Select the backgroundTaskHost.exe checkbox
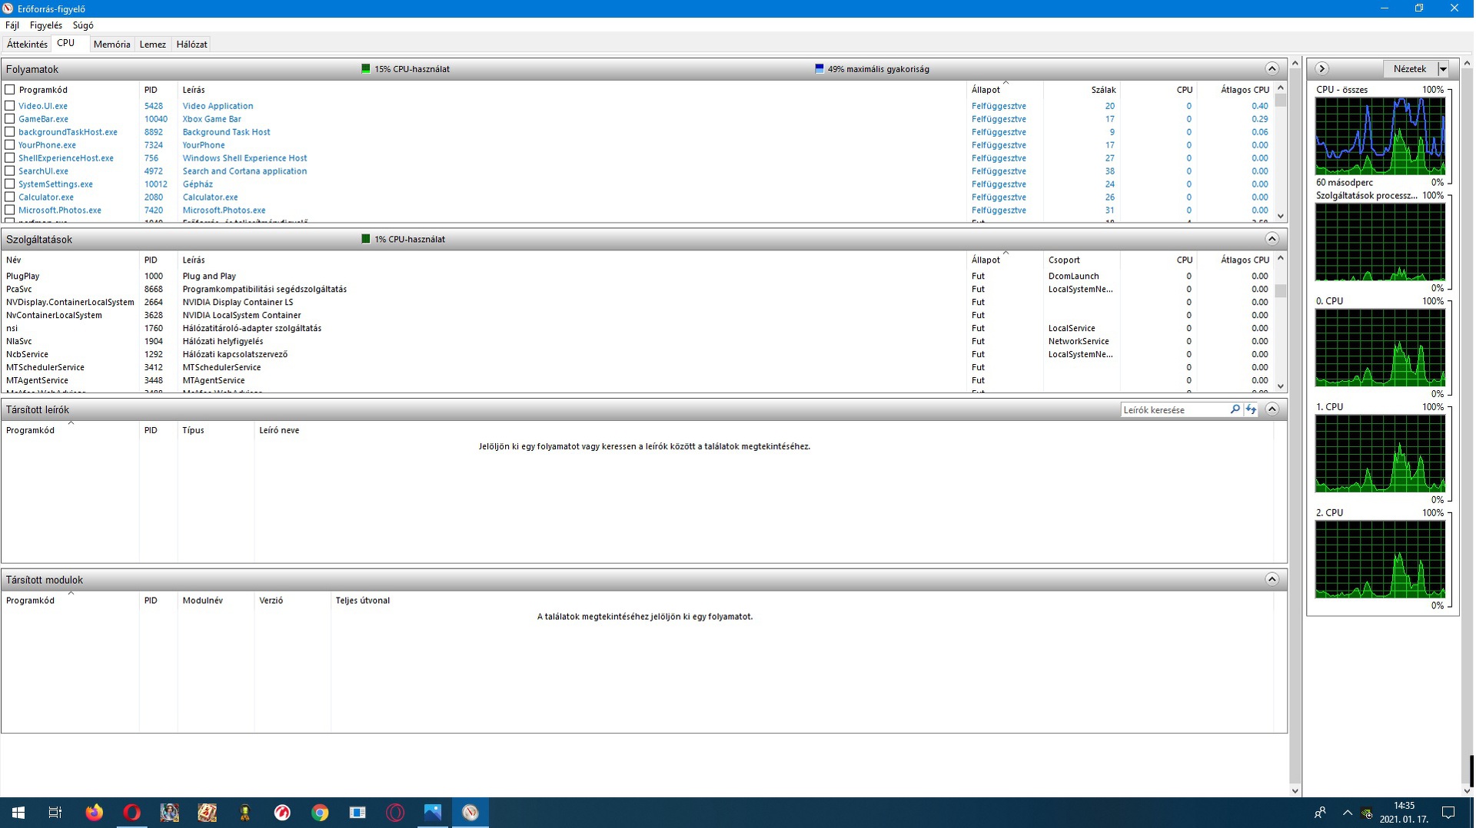This screenshot has height=828, width=1476. (x=10, y=132)
